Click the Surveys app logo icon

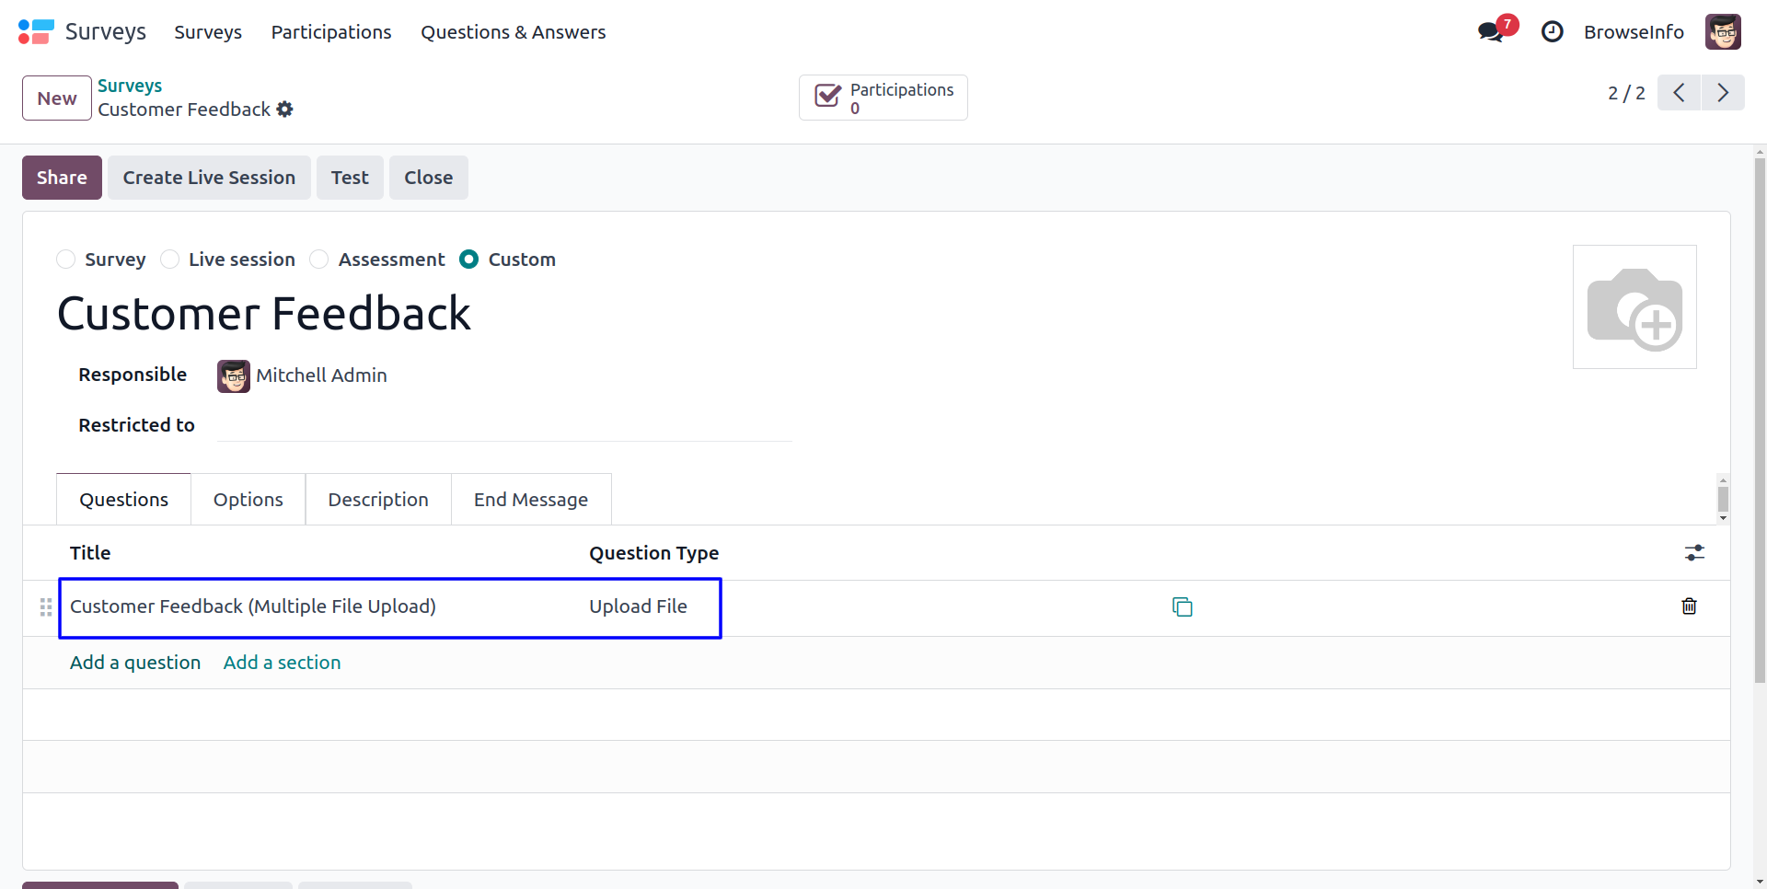36,32
